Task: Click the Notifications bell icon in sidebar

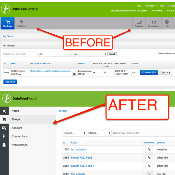Action: point(4,145)
